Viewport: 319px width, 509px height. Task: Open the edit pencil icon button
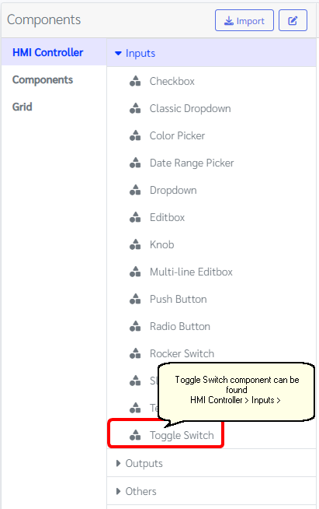point(293,20)
